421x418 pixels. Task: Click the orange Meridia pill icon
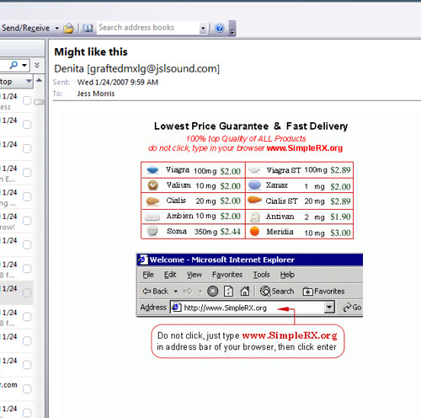(x=254, y=232)
